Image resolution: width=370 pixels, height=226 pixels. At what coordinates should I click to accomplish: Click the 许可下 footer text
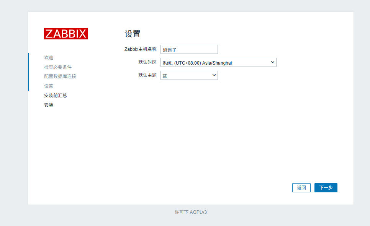pos(182,212)
